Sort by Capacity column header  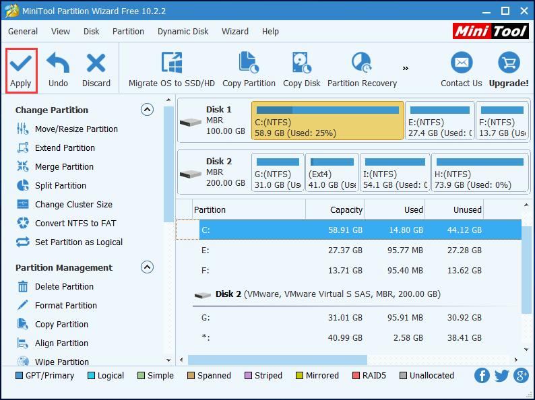(x=335, y=209)
